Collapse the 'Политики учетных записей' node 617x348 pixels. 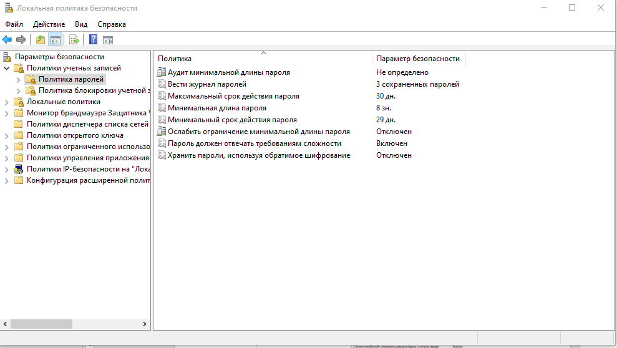(7, 68)
